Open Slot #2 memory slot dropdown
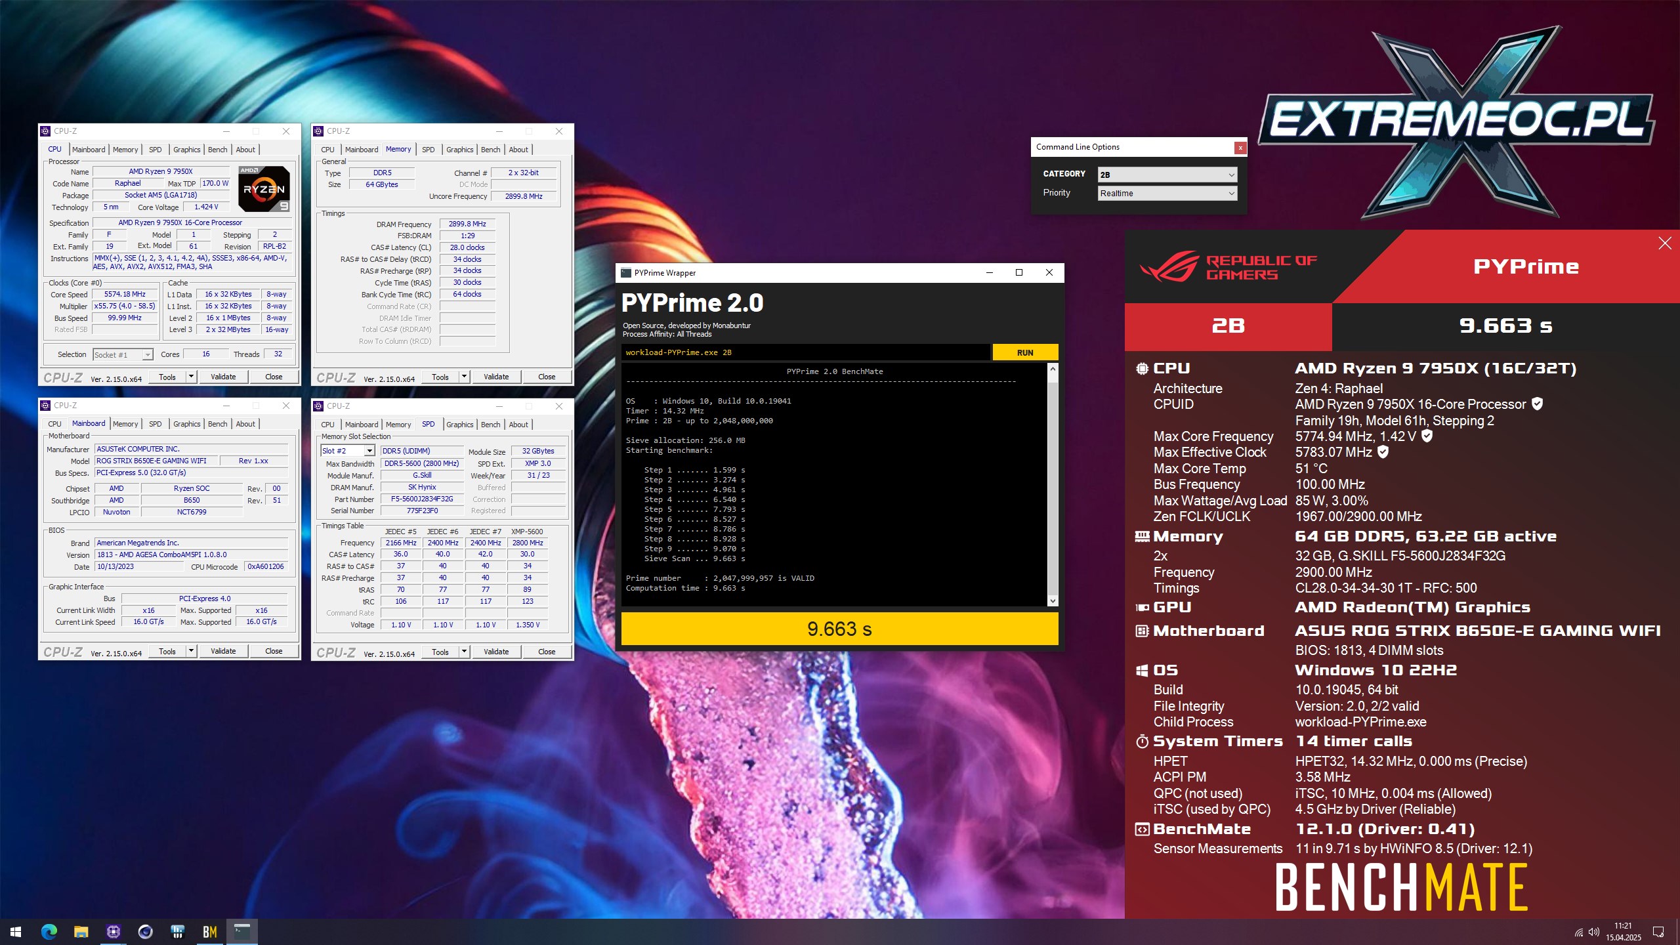Viewport: 1680px width, 945px height. (x=347, y=451)
